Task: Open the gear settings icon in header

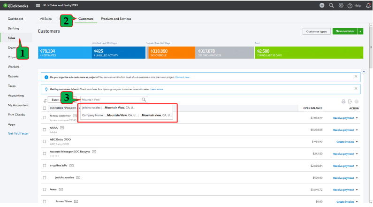Action: click(341, 5)
